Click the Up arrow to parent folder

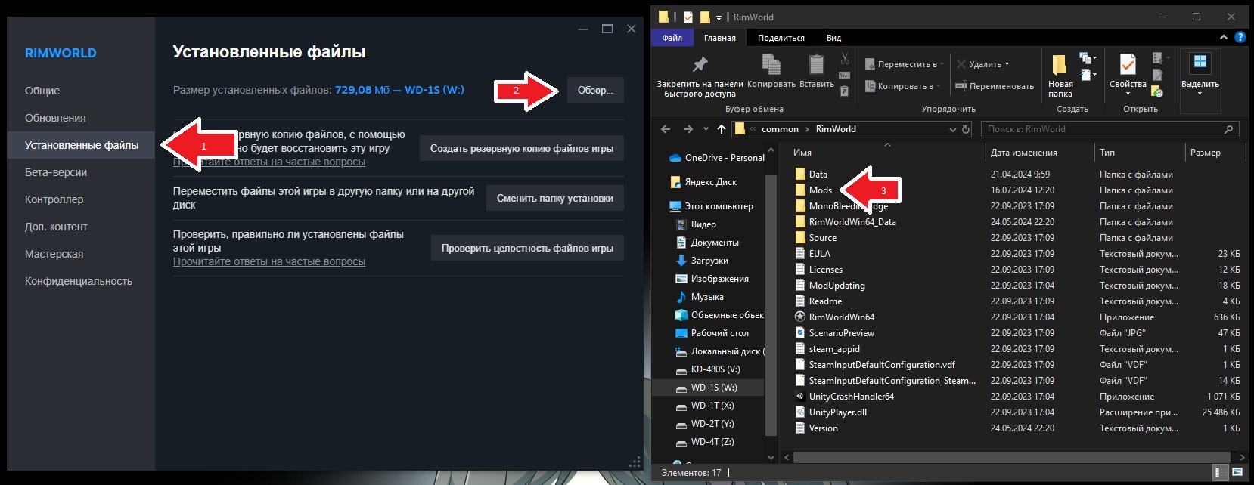click(721, 129)
